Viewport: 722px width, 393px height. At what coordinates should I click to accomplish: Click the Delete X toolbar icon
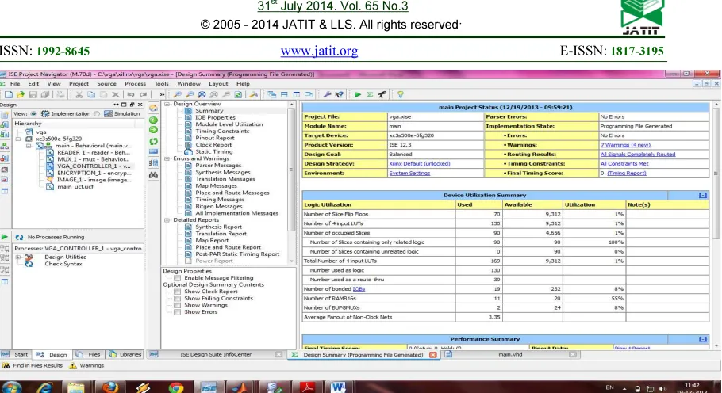click(116, 95)
